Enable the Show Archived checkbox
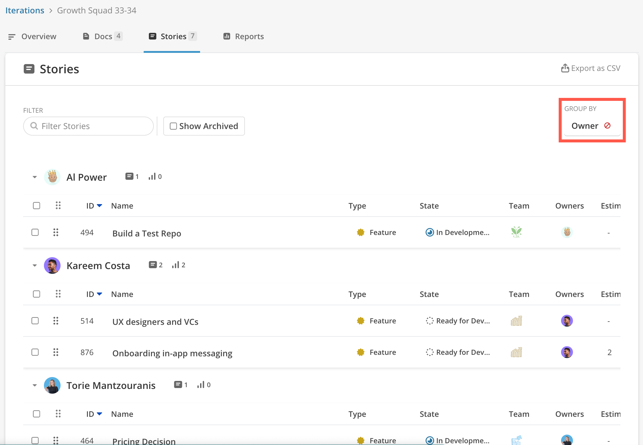 [x=173, y=126]
